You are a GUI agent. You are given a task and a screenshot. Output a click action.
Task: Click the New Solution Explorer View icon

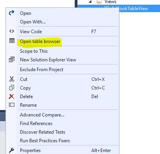tap(12, 59)
